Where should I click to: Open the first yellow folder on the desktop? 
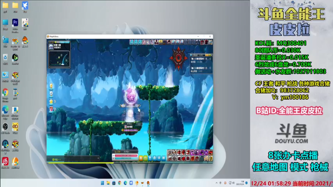(5, 5)
